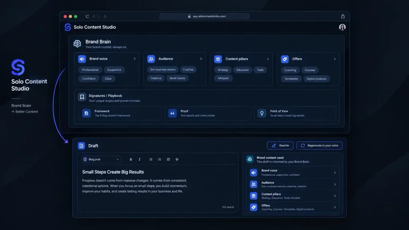Expand Content pillars row chevron under Brand context used
Image resolution: width=409 pixels, height=230 pixels.
(335, 196)
